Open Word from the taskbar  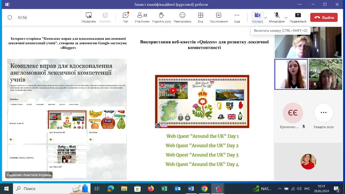click(x=191, y=189)
